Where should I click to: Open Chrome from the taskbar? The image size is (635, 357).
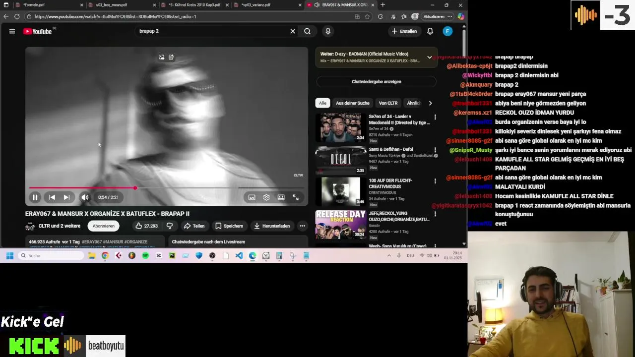coord(105,256)
